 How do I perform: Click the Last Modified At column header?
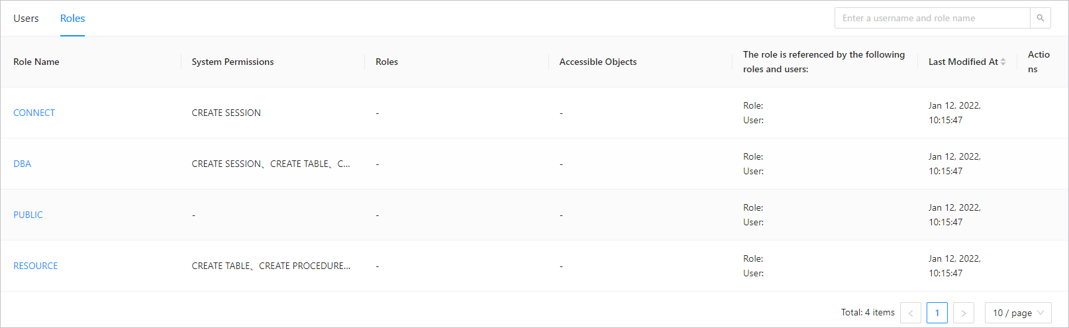962,62
